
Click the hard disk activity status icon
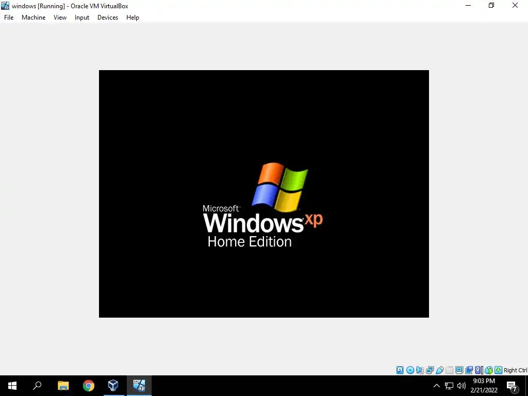click(x=400, y=370)
